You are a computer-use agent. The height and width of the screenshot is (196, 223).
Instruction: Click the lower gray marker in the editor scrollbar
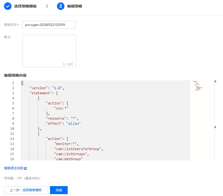[x=215, y=127]
